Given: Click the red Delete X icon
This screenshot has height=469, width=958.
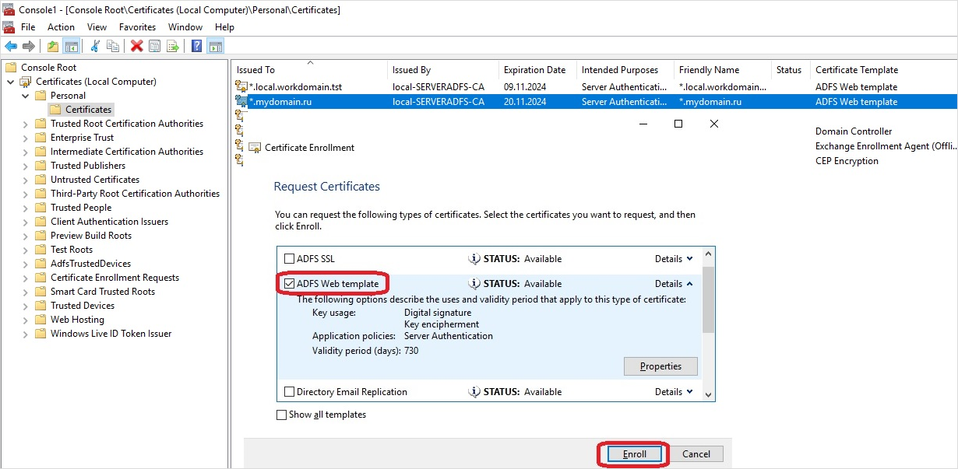Looking at the screenshot, I should [136, 46].
